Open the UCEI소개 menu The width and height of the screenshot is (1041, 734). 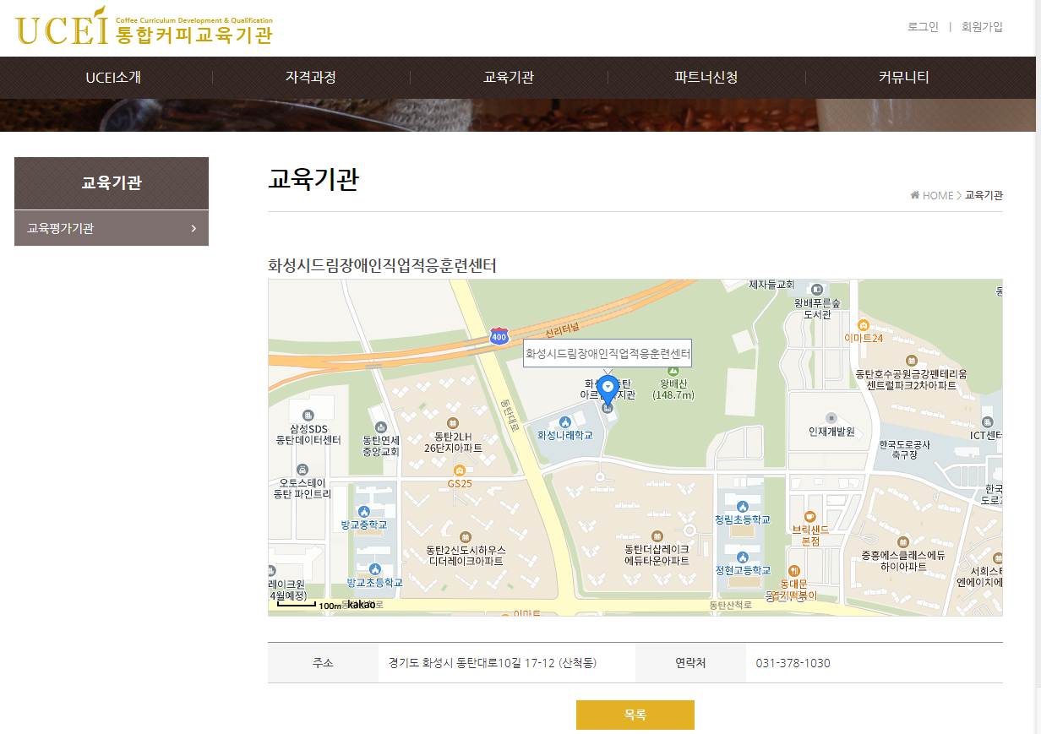[113, 78]
